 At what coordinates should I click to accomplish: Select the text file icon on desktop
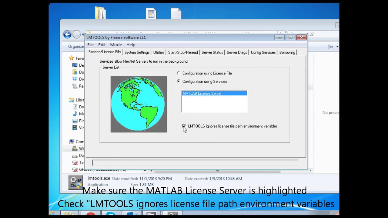point(176,13)
